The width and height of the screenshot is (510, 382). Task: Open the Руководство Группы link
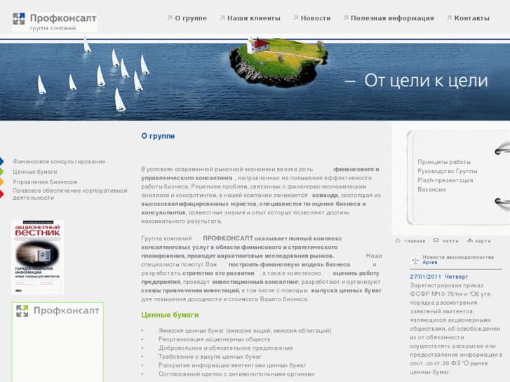click(447, 171)
